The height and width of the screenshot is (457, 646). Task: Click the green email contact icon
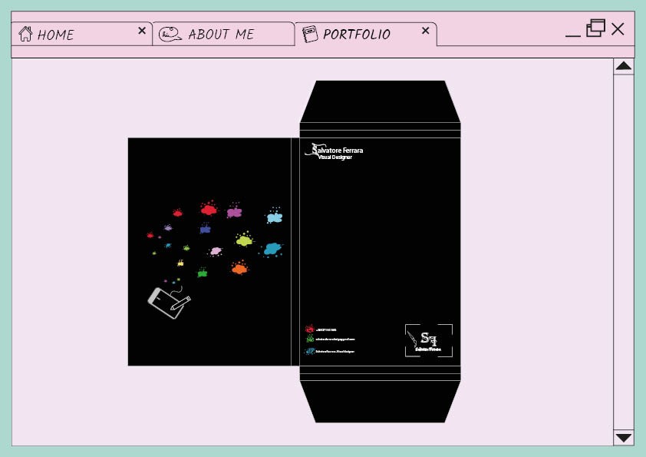pyautogui.click(x=309, y=339)
